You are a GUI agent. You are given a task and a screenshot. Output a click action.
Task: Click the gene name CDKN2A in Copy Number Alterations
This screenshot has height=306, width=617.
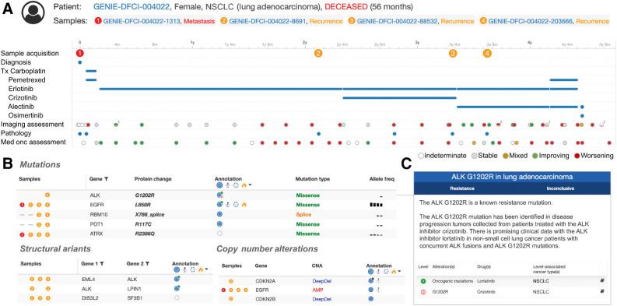[x=265, y=281]
